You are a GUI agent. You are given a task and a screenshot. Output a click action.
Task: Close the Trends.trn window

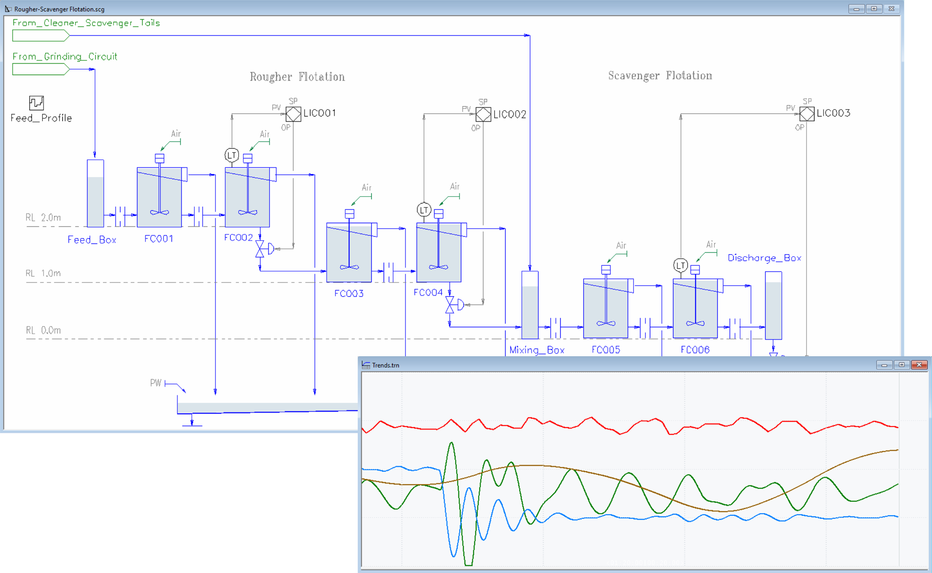pyautogui.click(x=919, y=365)
